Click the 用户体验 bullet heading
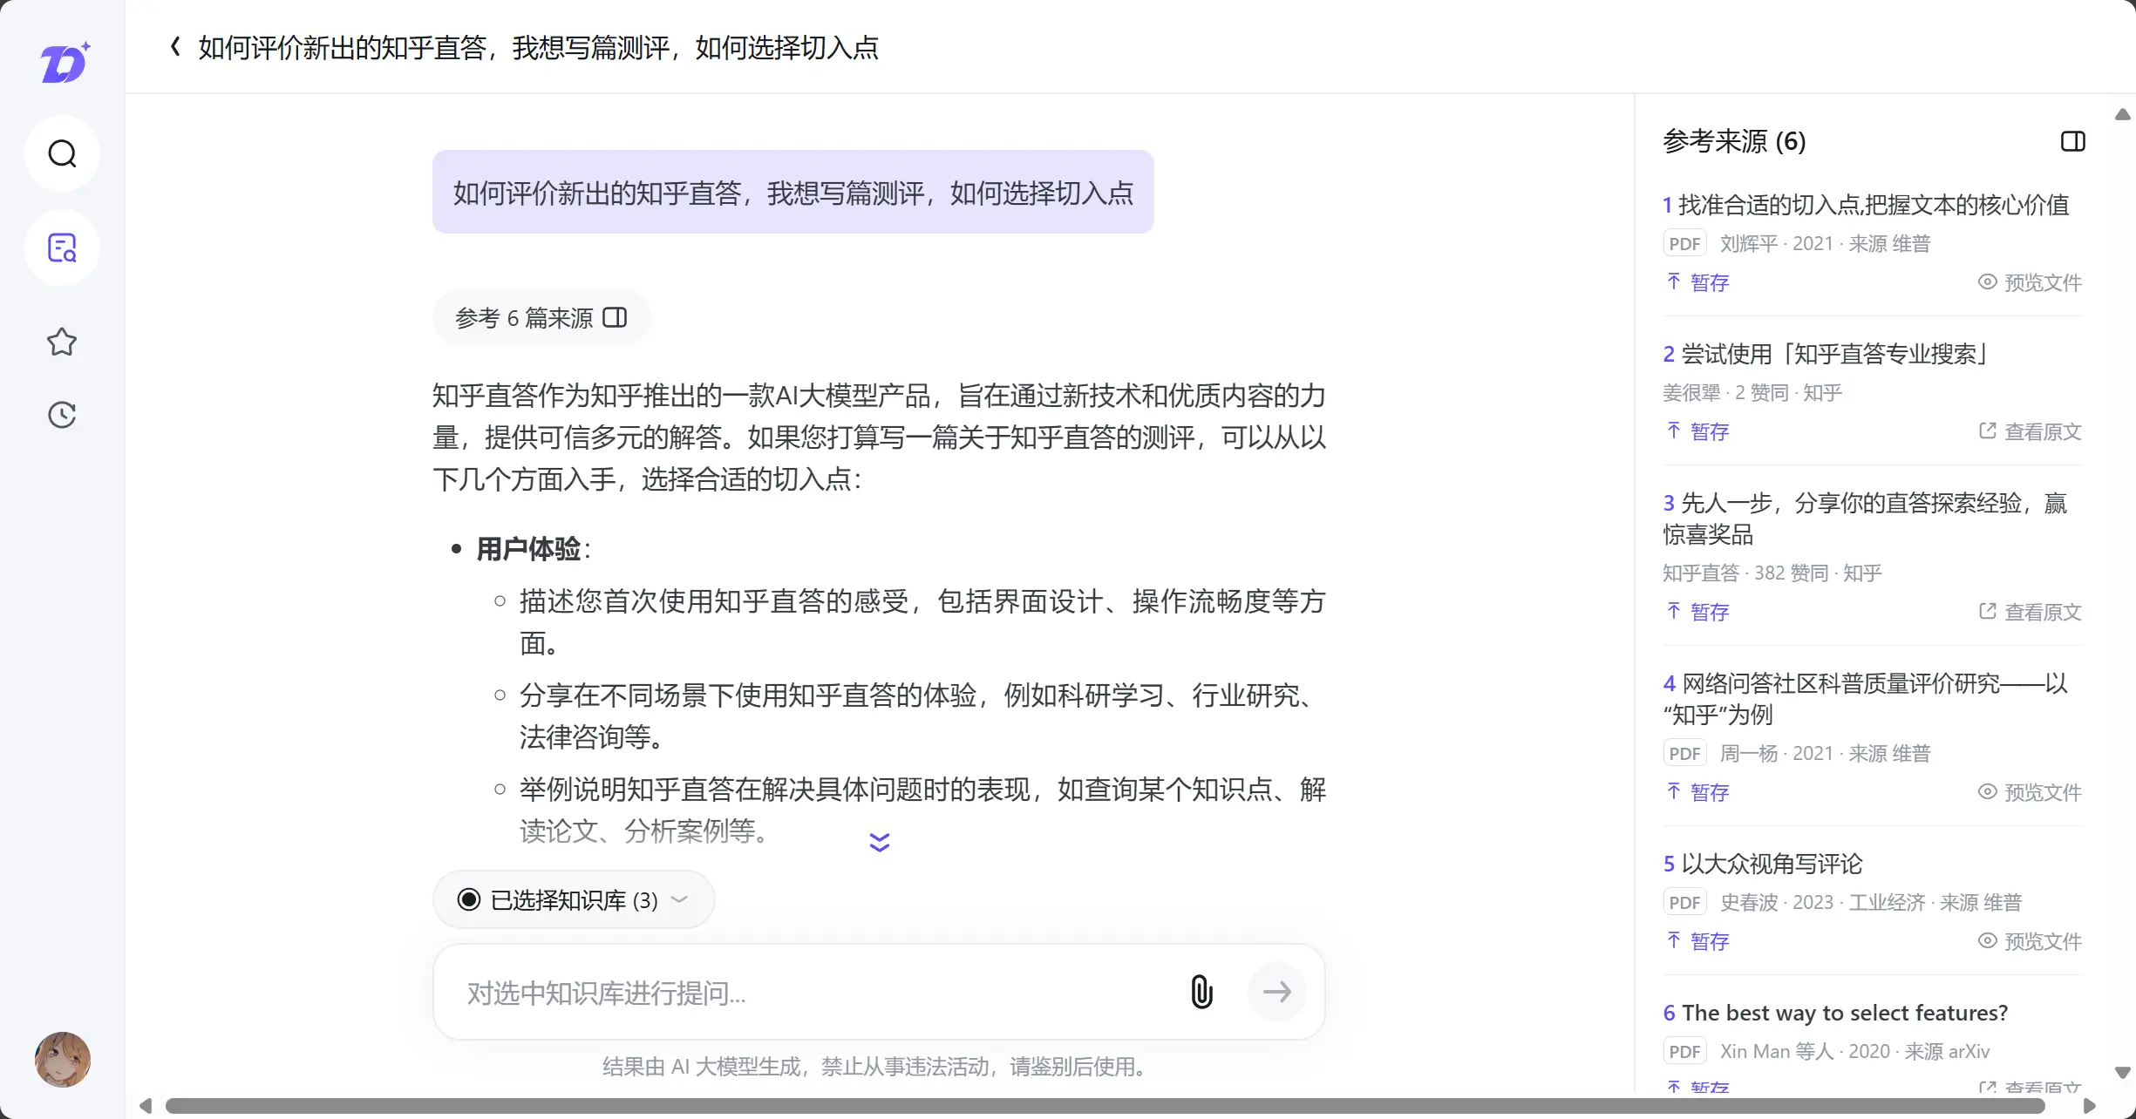2136x1119 pixels. coord(528,549)
